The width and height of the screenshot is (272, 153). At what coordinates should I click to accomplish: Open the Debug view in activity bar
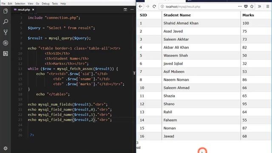(x=6, y=43)
